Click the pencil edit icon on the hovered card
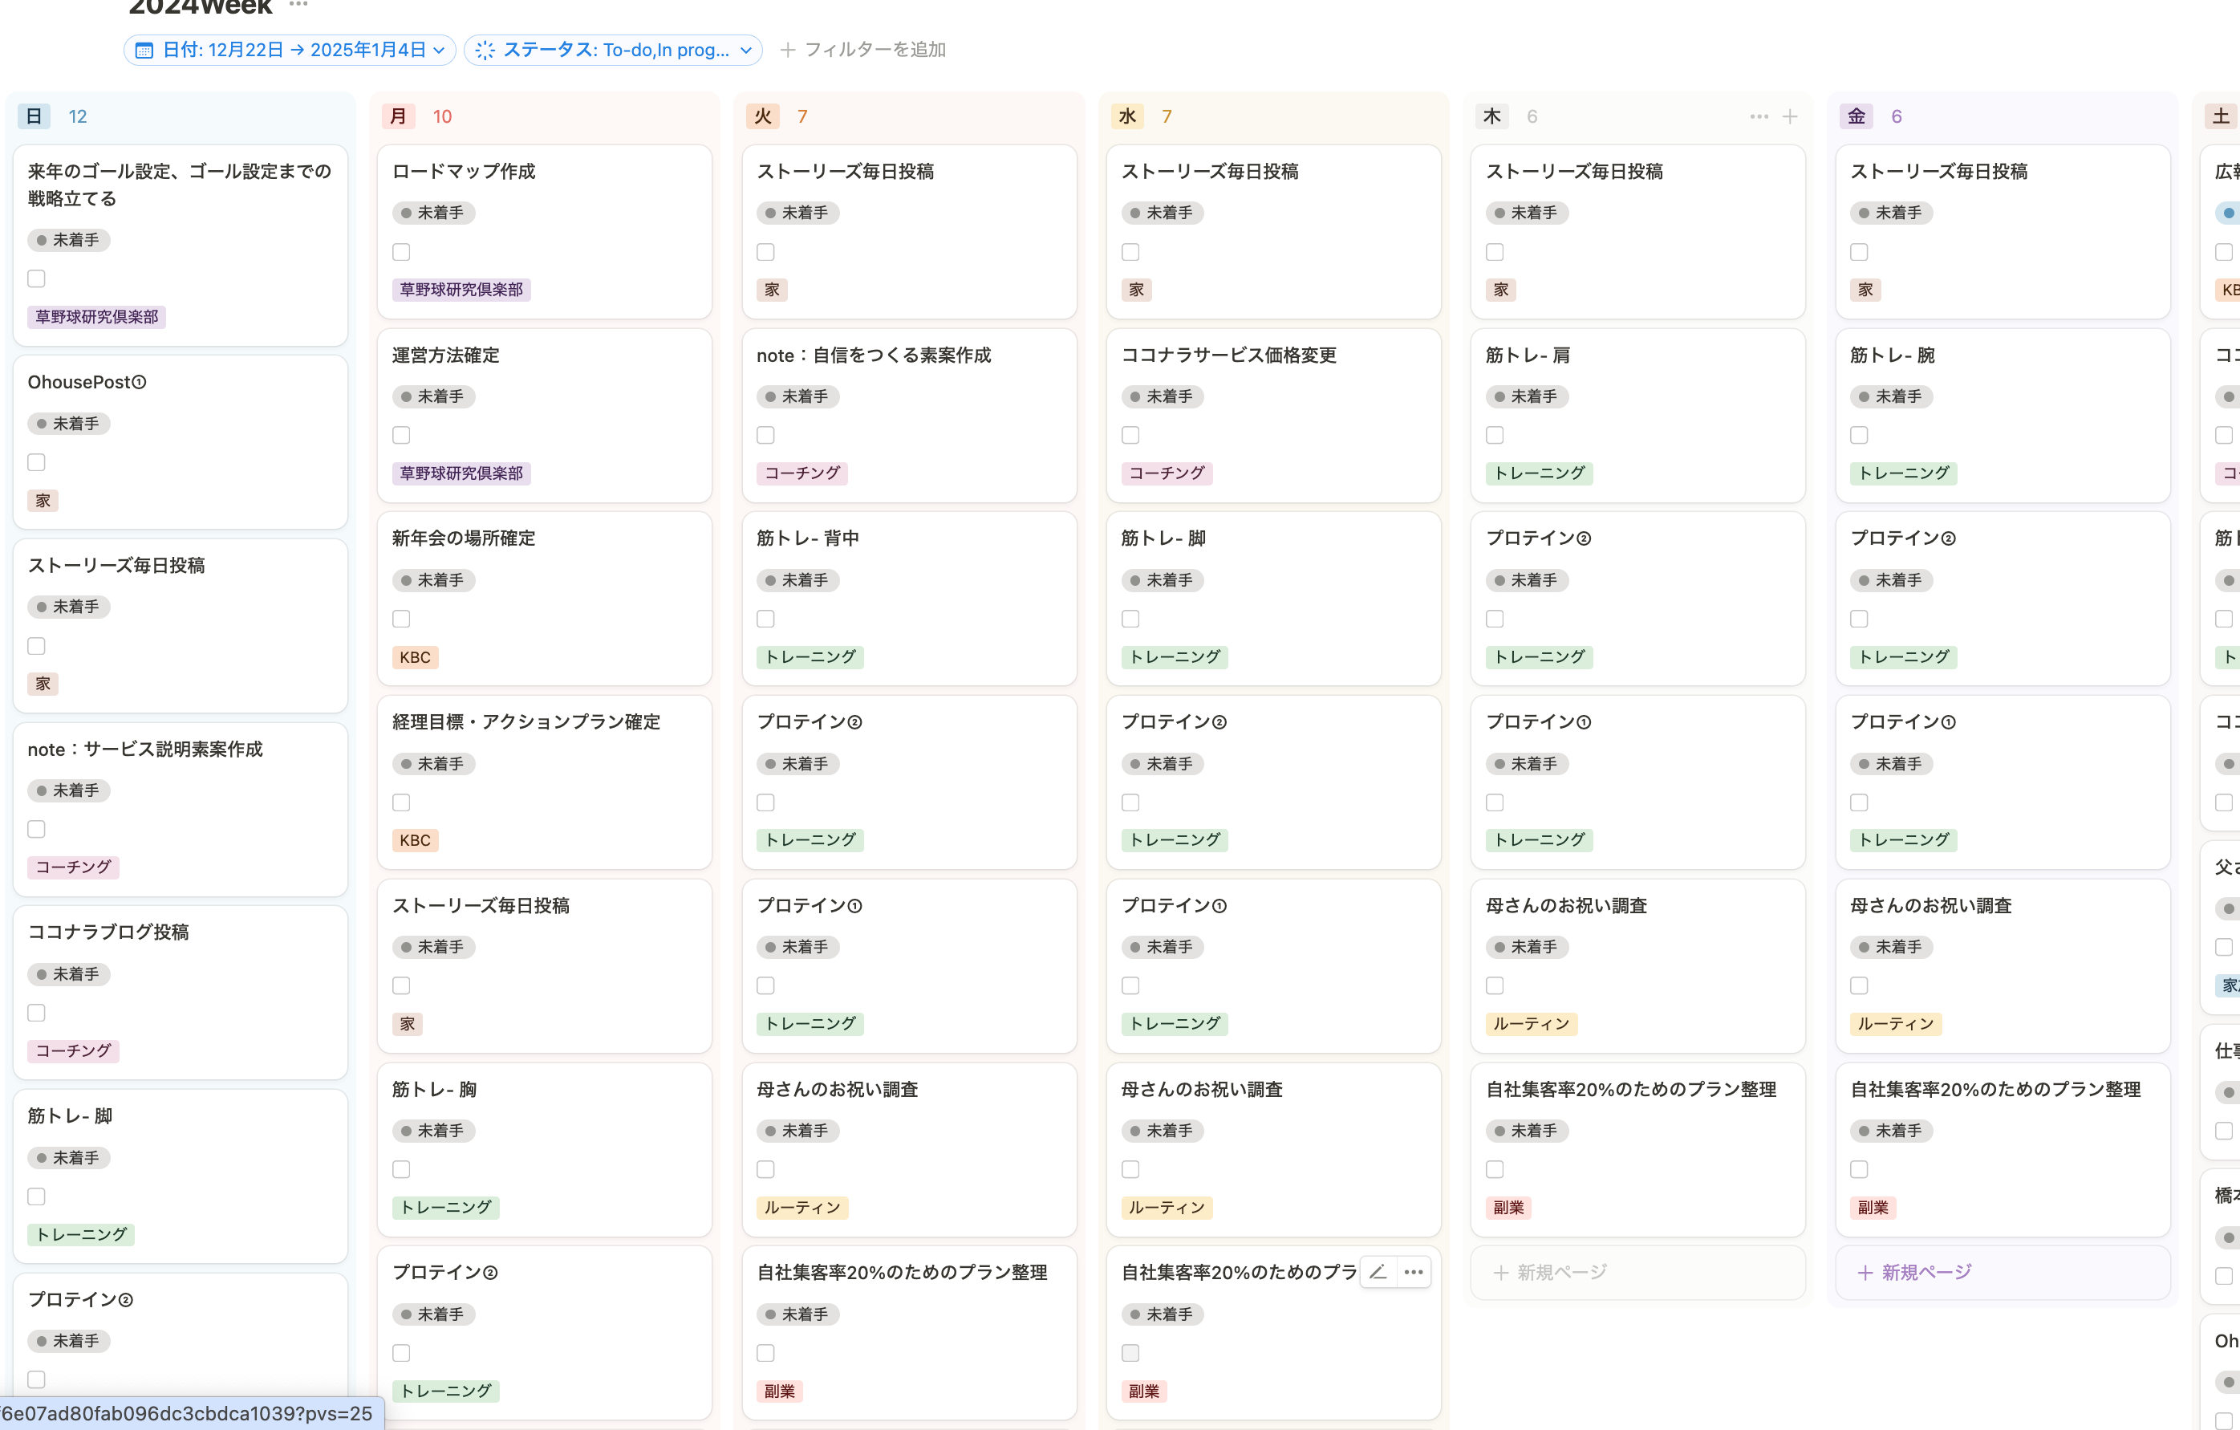The height and width of the screenshot is (1430, 2240). coord(1378,1271)
